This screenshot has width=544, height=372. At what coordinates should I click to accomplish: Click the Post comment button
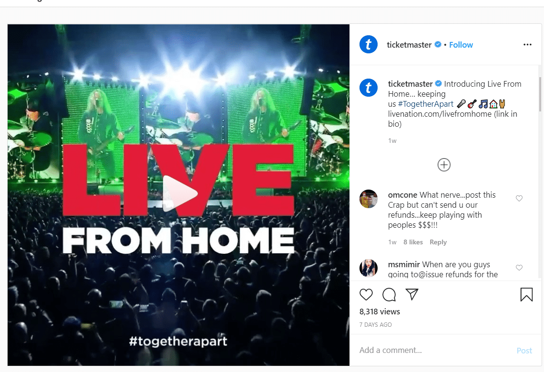(524, 351)
